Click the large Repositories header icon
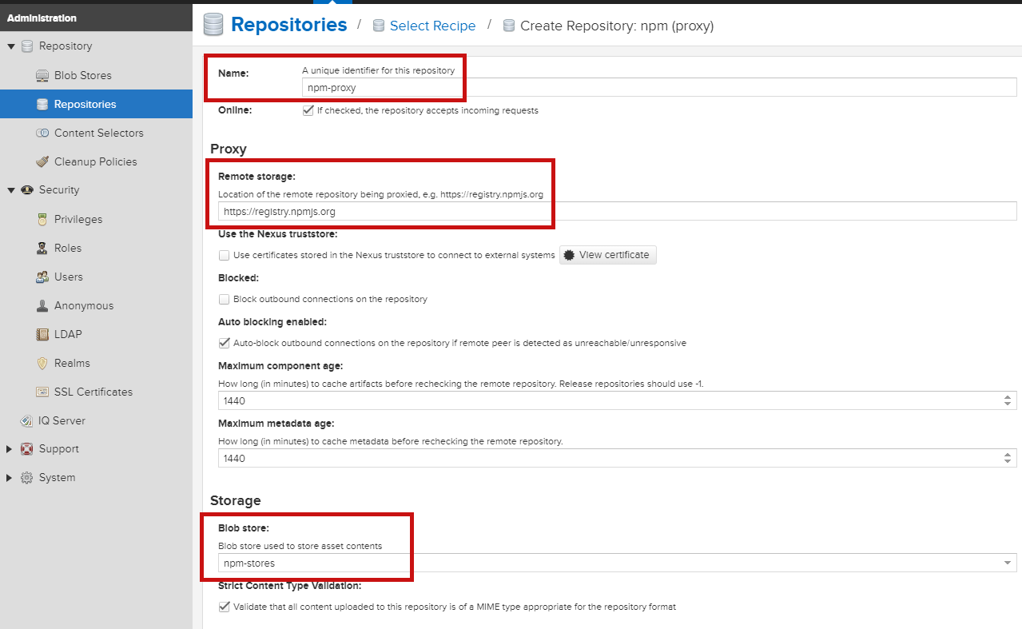This screenshot has width=1022, height=629. pyautogui.click(x=213, y=25)
